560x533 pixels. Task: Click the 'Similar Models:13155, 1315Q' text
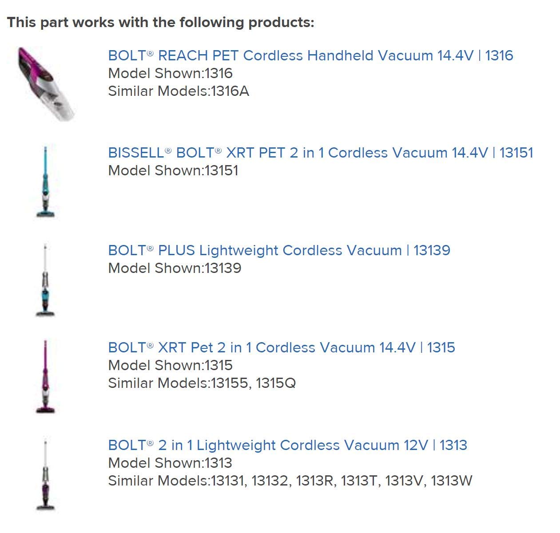[202, 383]
